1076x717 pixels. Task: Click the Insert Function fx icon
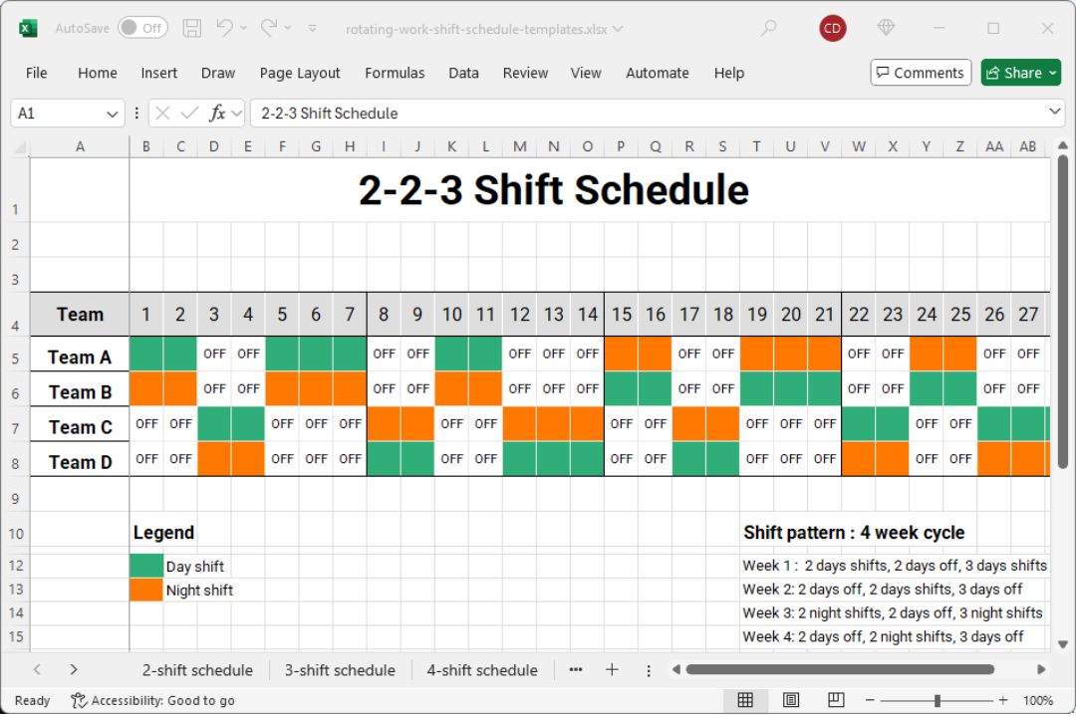tap(217, 114)
